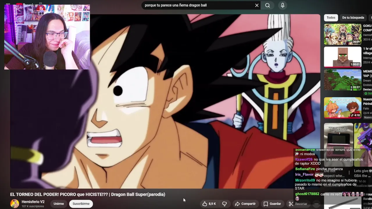
Task: Clear the search box with the X icon
Action: point(257,5)
